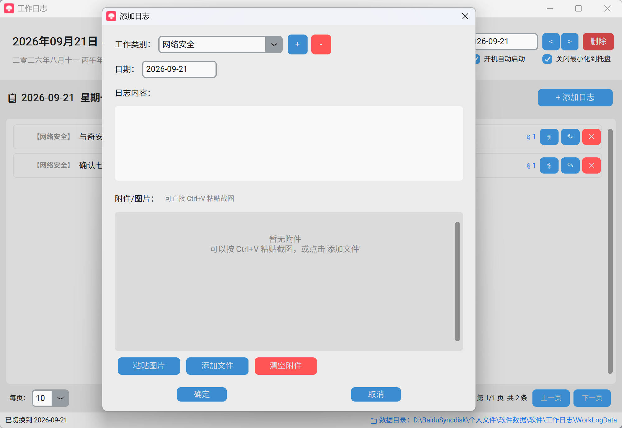Click the + 添加日志 button in main window
The width and height of the screenshot is (622, 428).
click(x=575, y=97)
